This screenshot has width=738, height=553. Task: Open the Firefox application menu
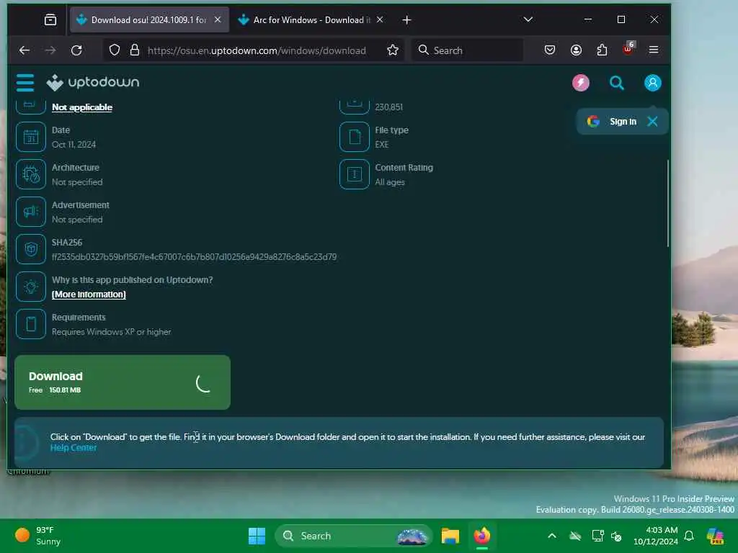pos(654,50)
